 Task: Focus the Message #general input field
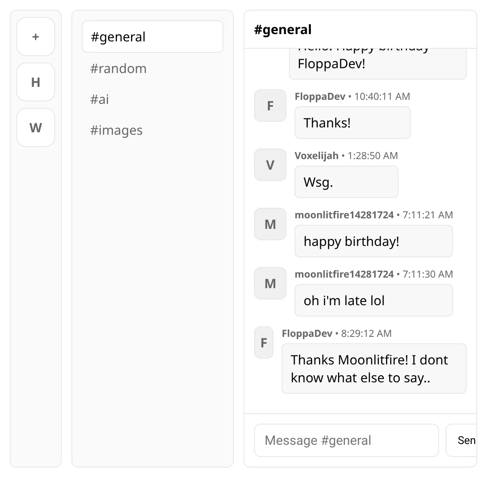[x=347, y=440]
